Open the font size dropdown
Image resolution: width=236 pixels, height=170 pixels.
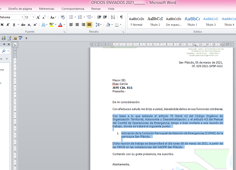tap(33, 17)
